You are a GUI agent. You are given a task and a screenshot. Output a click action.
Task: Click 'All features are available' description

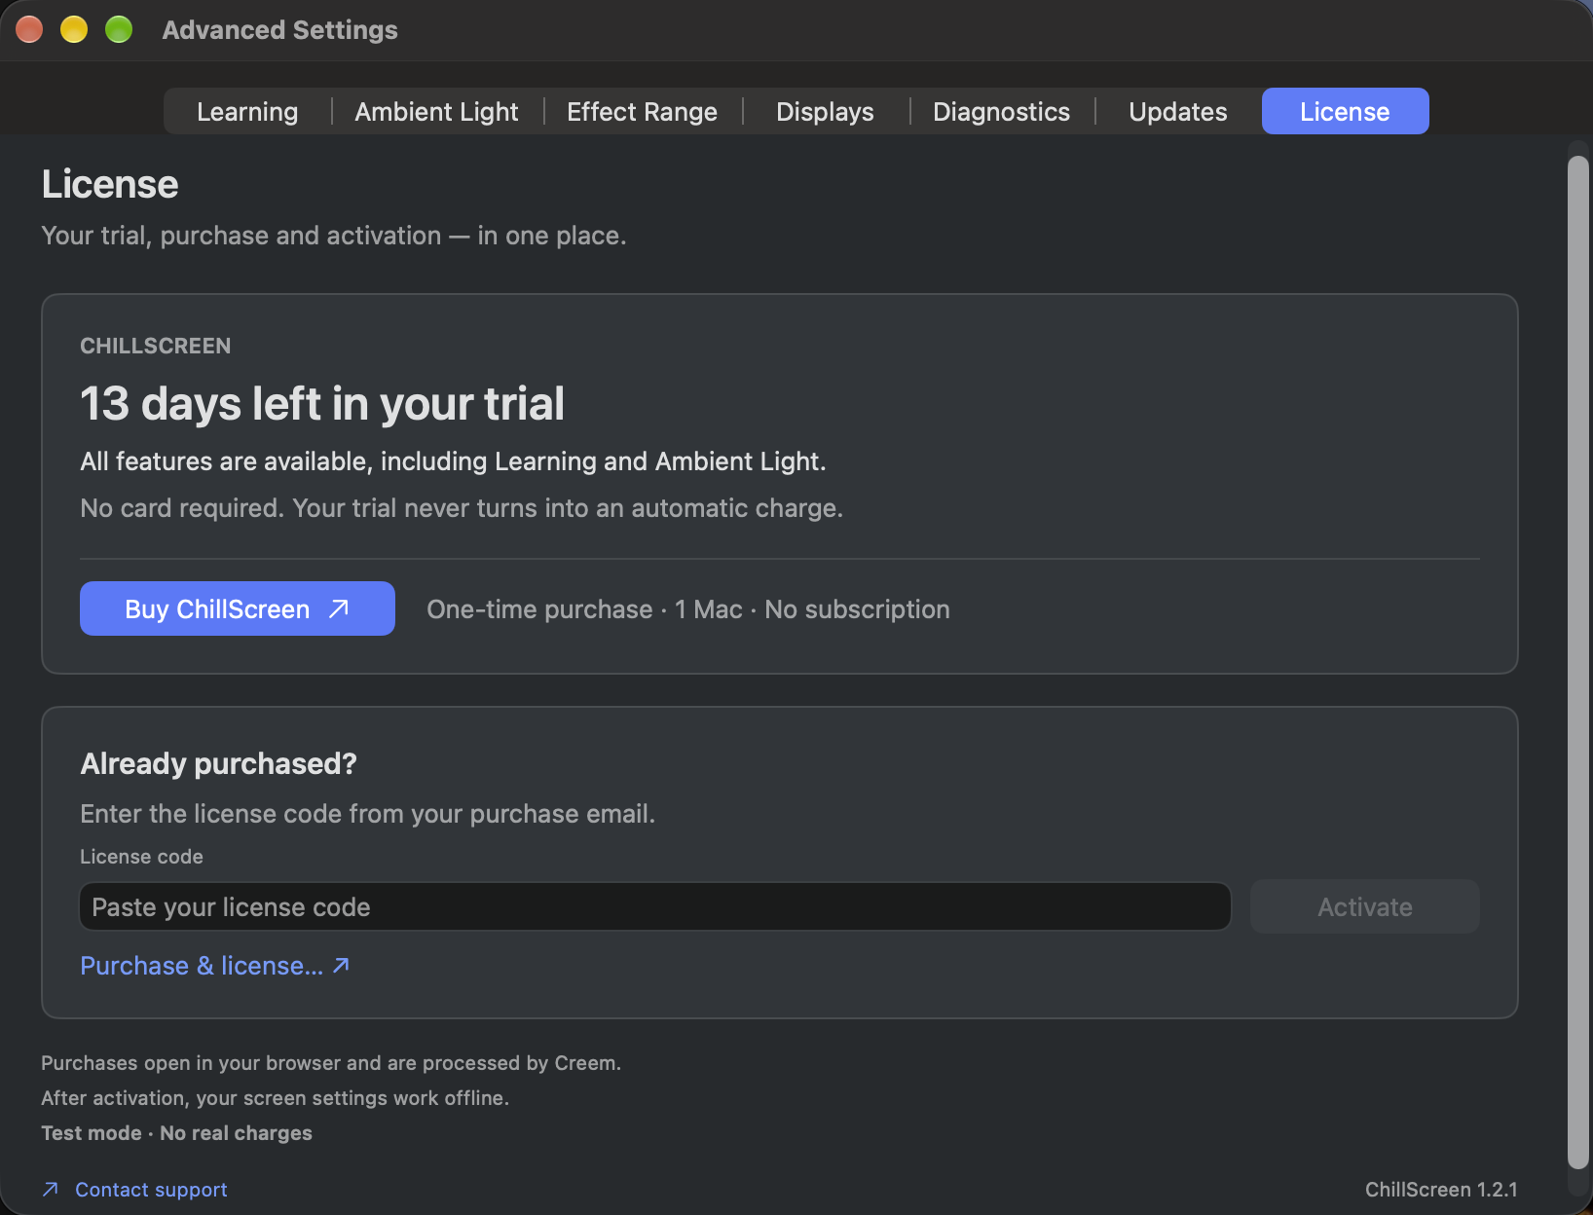tap(453, 461)
